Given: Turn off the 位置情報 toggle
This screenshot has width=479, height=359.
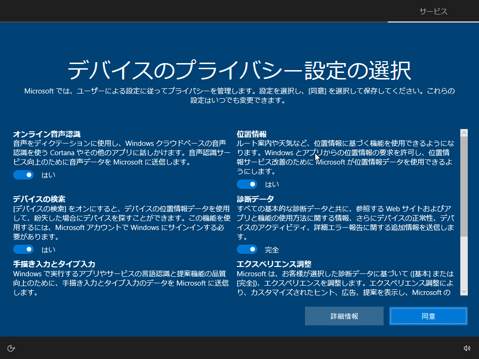Looking at the screenshot, I should click(247, 184).
